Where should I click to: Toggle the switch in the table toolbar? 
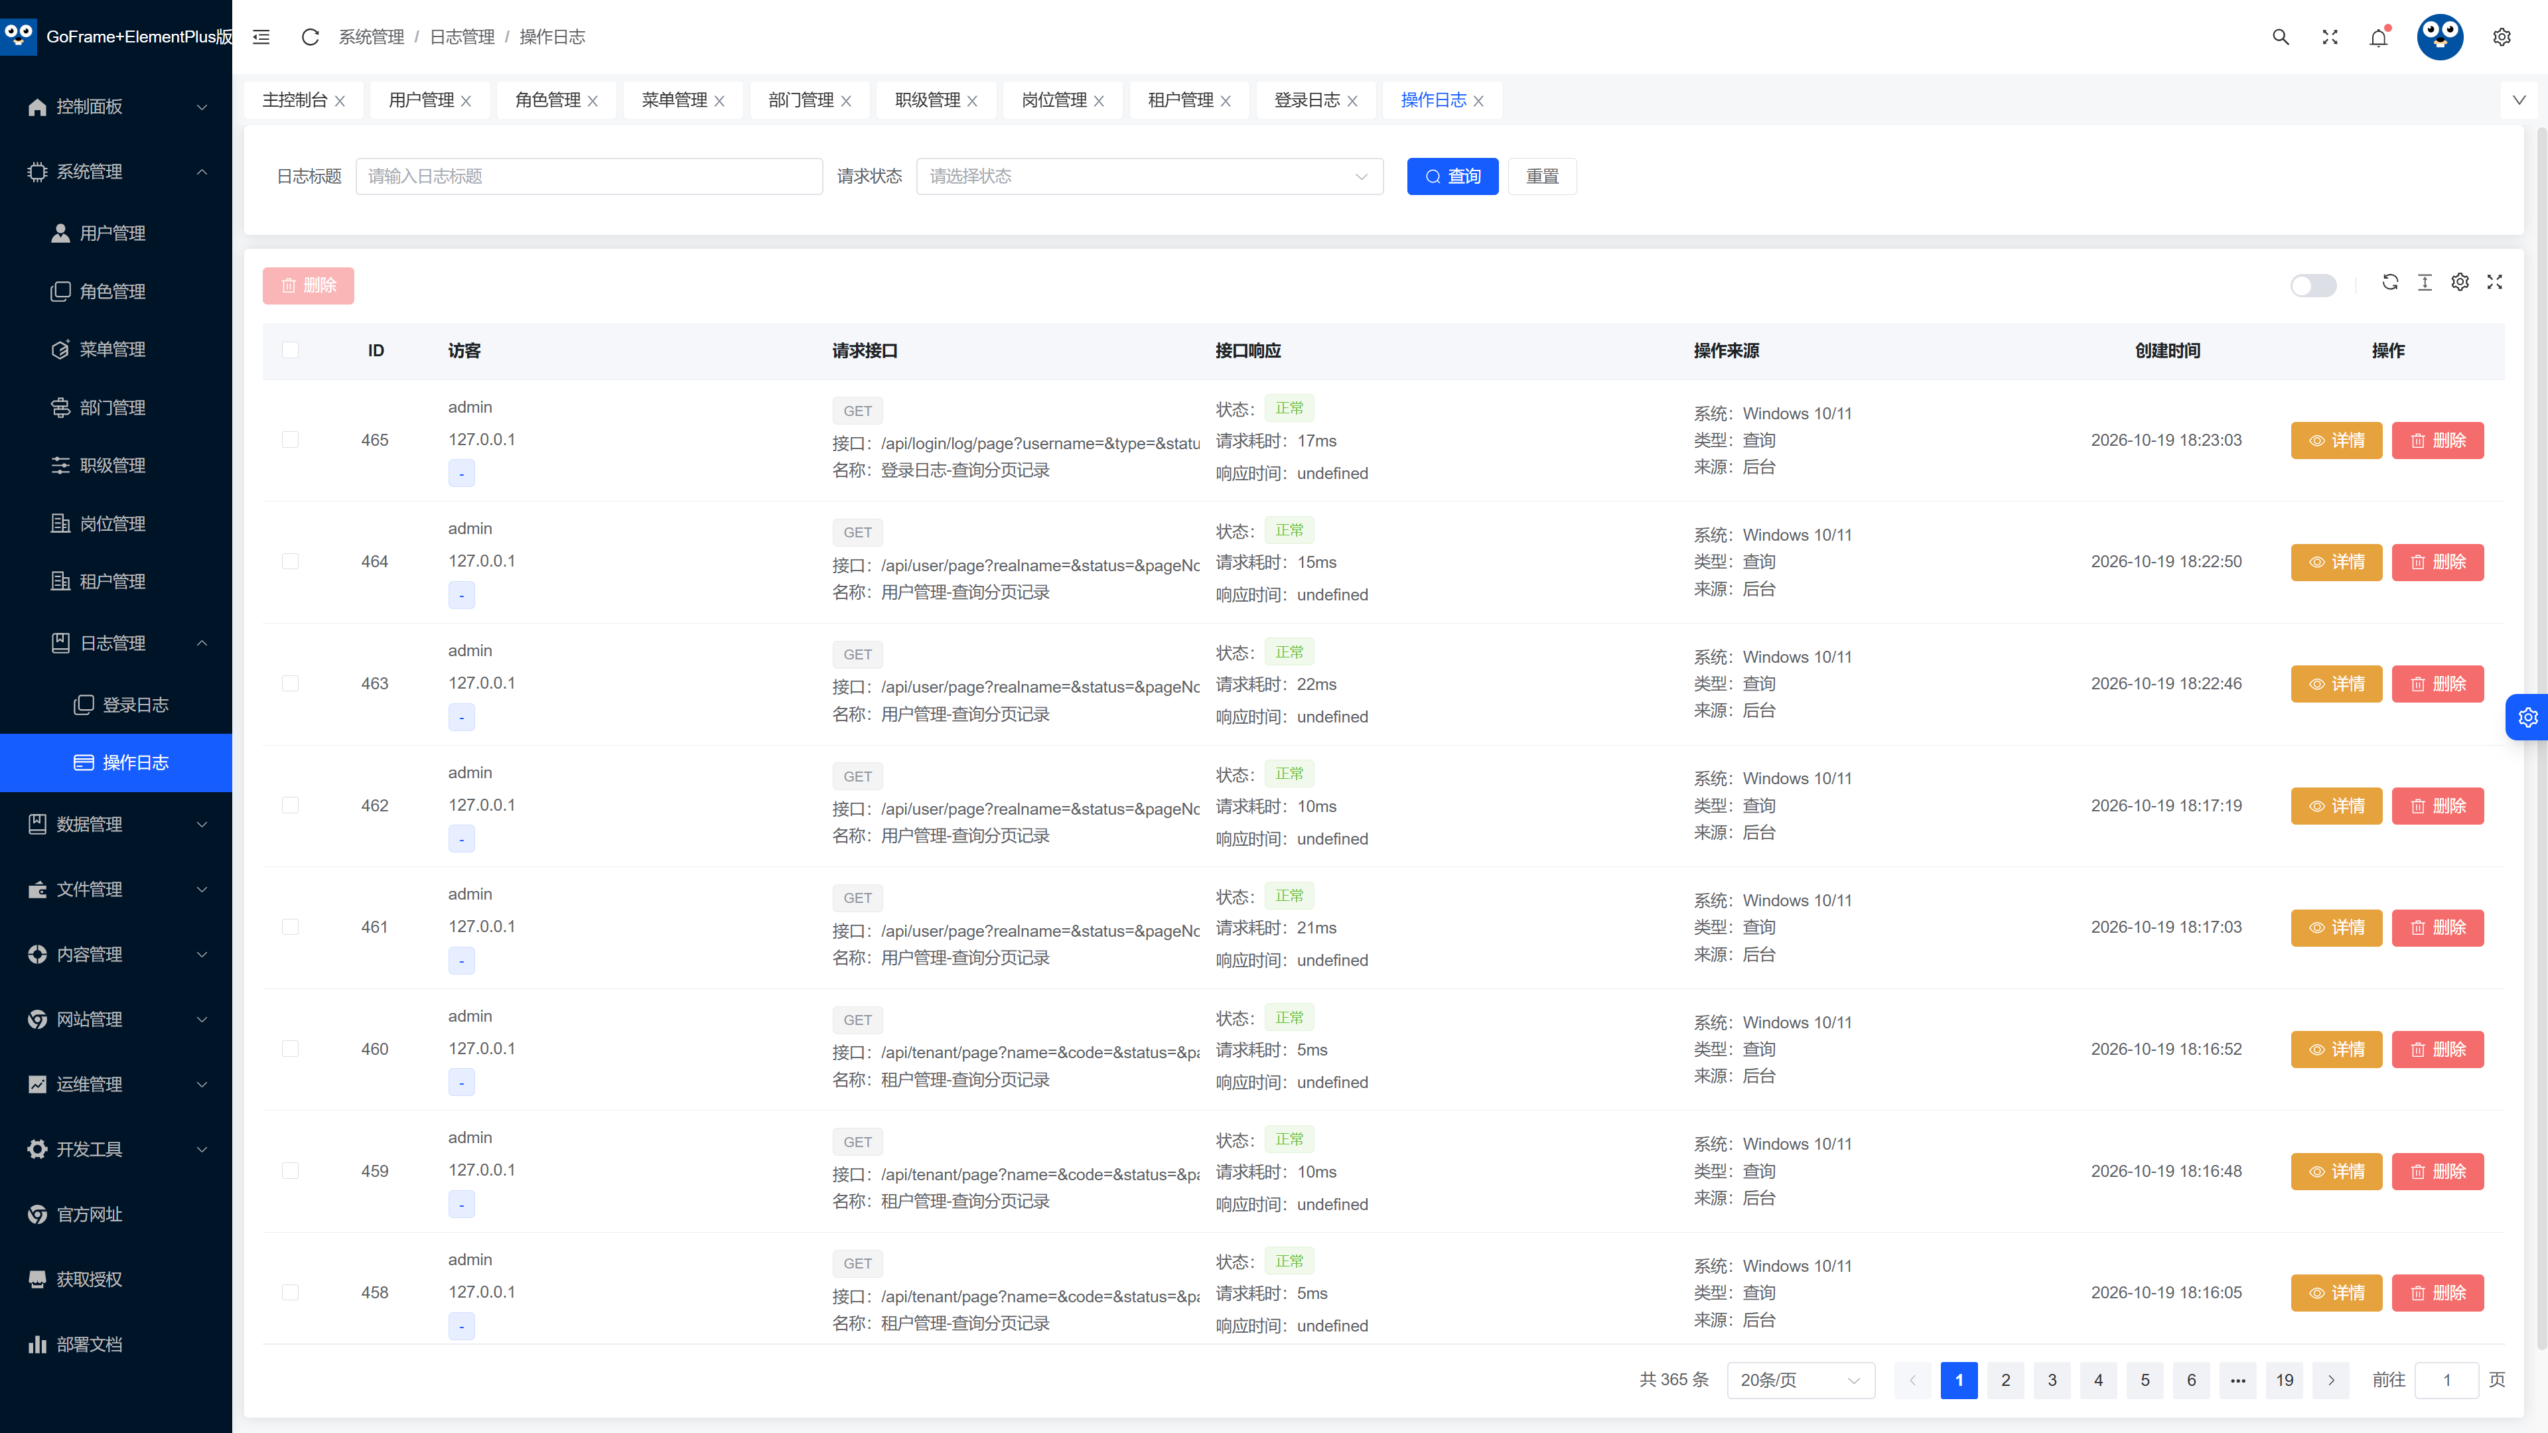click(x=2314, y=285)
